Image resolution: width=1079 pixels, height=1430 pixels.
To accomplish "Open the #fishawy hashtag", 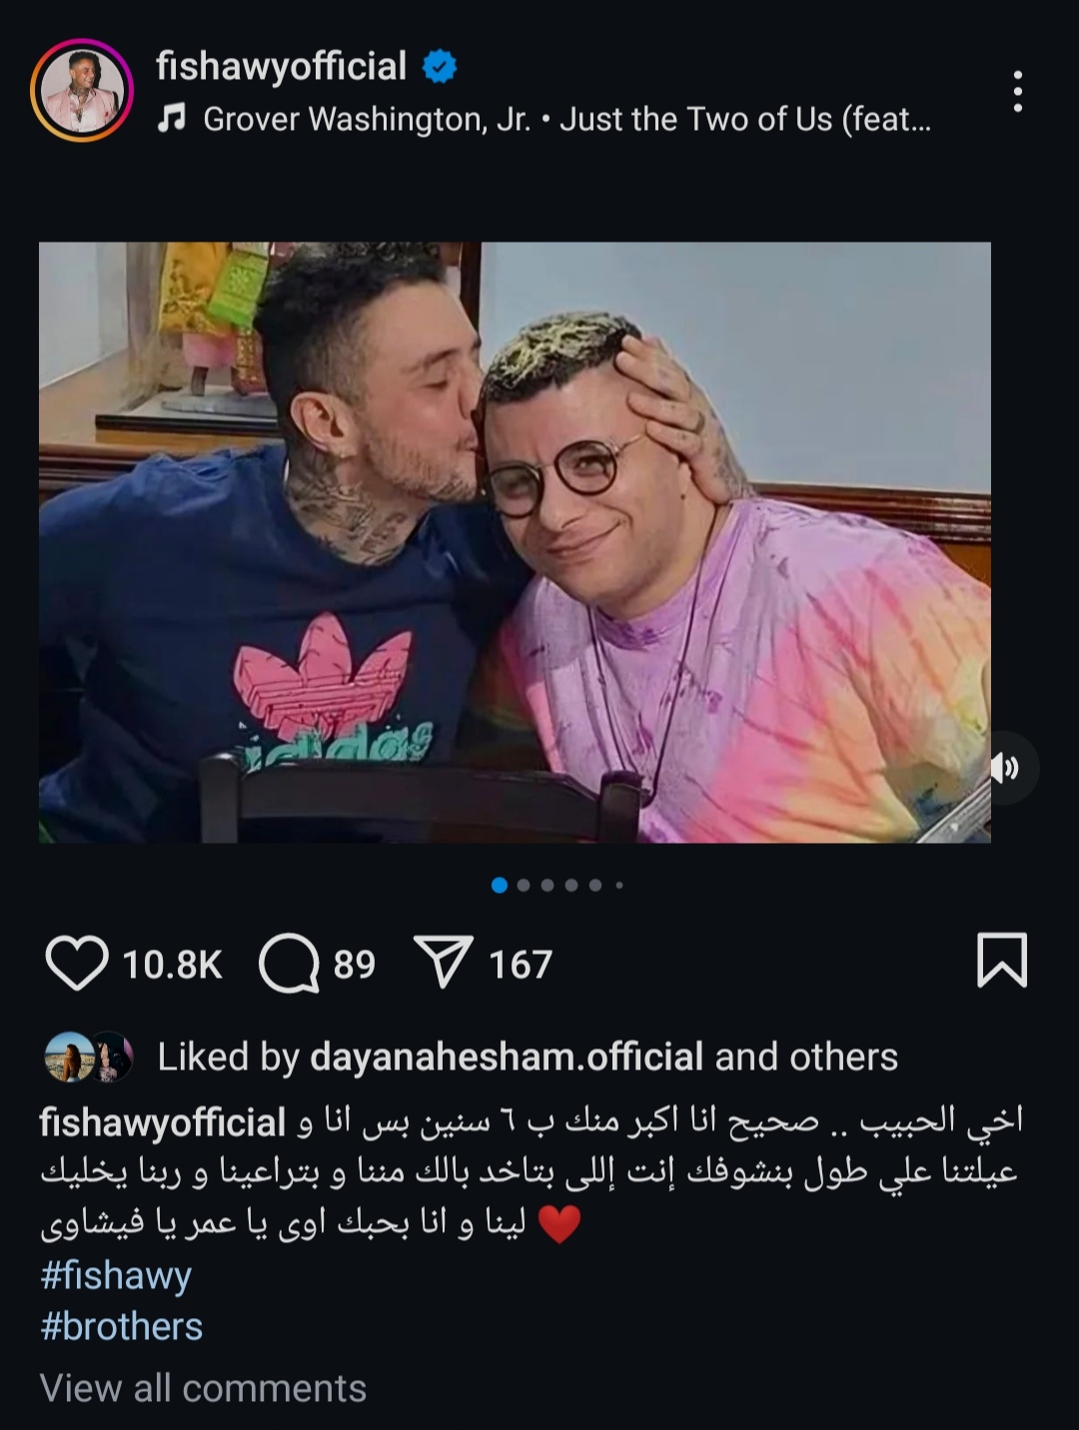I will pos(116,1275).
